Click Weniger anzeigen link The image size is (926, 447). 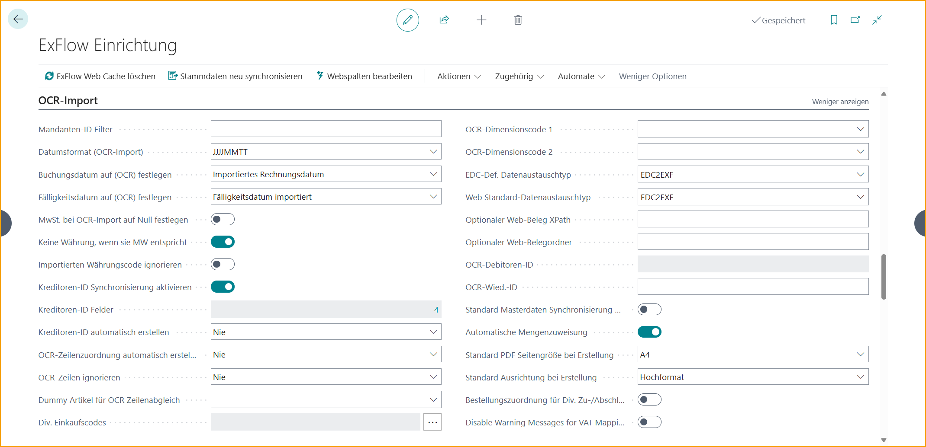(x=840, y=102)
